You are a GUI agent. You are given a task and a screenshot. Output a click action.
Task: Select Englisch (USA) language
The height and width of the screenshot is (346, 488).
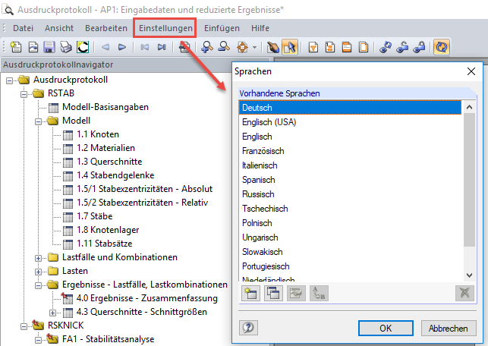click(350, 122)
